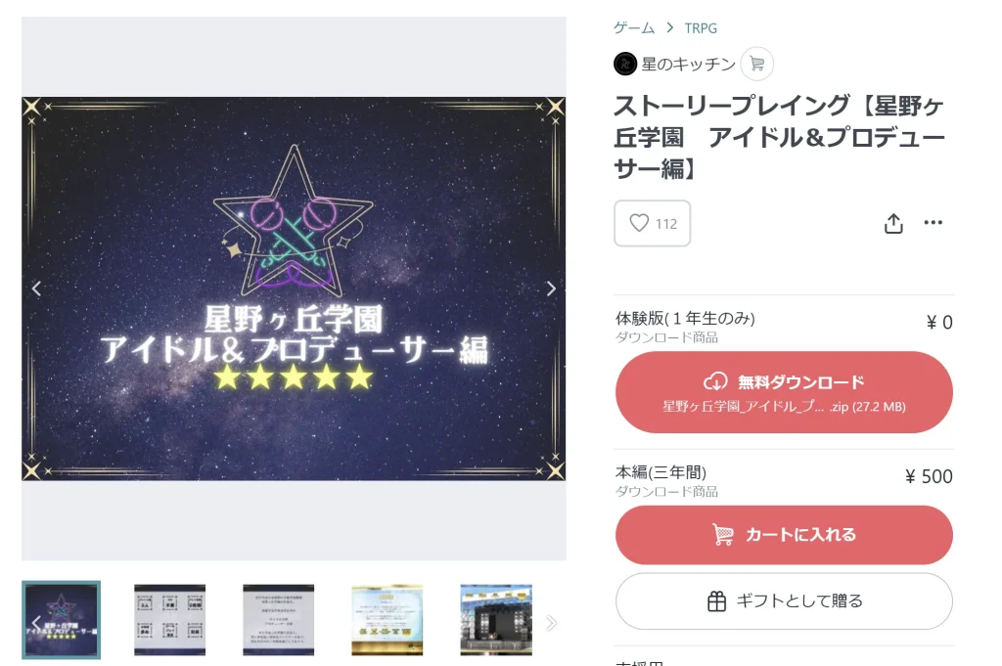Go to the ゲーム breadcrumb category
This screenshot has width=1002, height=666.
tap(634, 27)
